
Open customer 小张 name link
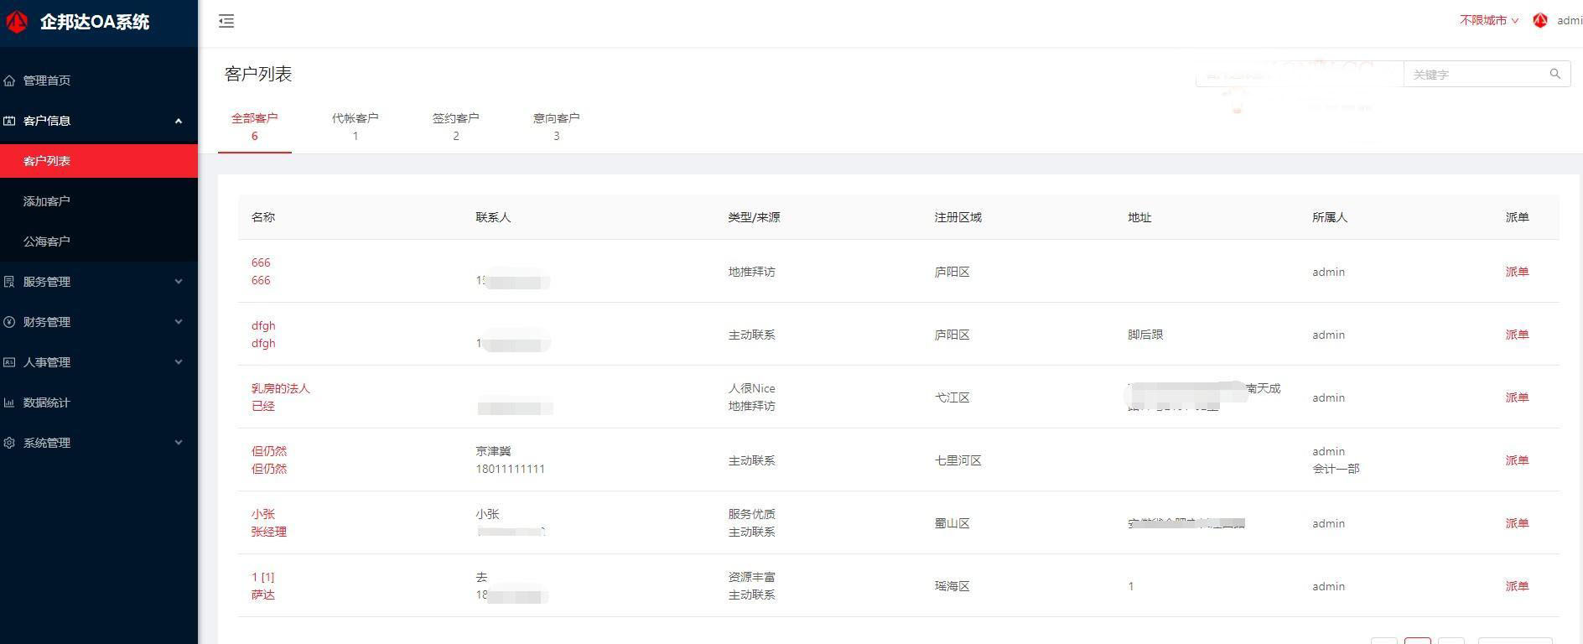(x=263, y=514)
